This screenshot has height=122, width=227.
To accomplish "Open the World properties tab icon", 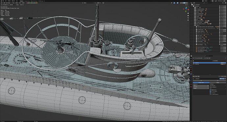I will click(191, 69).
